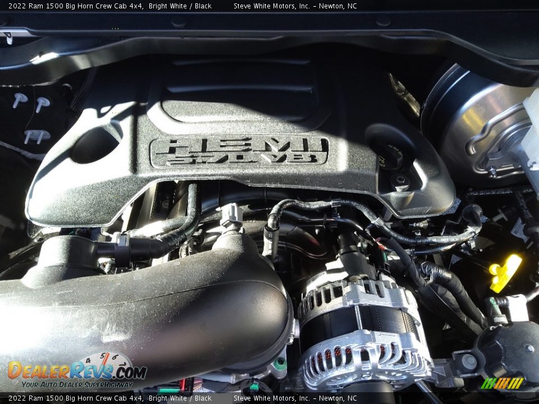
Task: Click the HEMI 5.7L V8 engine cover badge
Action: click(239, 152)
